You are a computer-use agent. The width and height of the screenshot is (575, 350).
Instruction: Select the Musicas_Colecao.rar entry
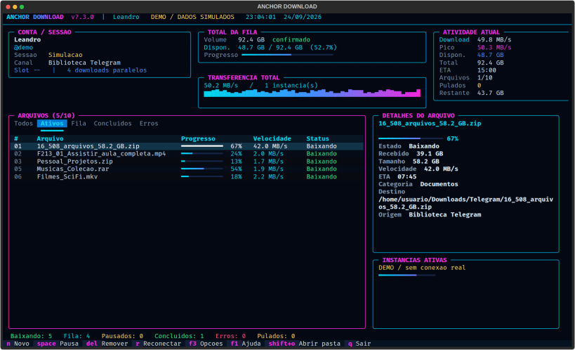[x=187, y=169]
